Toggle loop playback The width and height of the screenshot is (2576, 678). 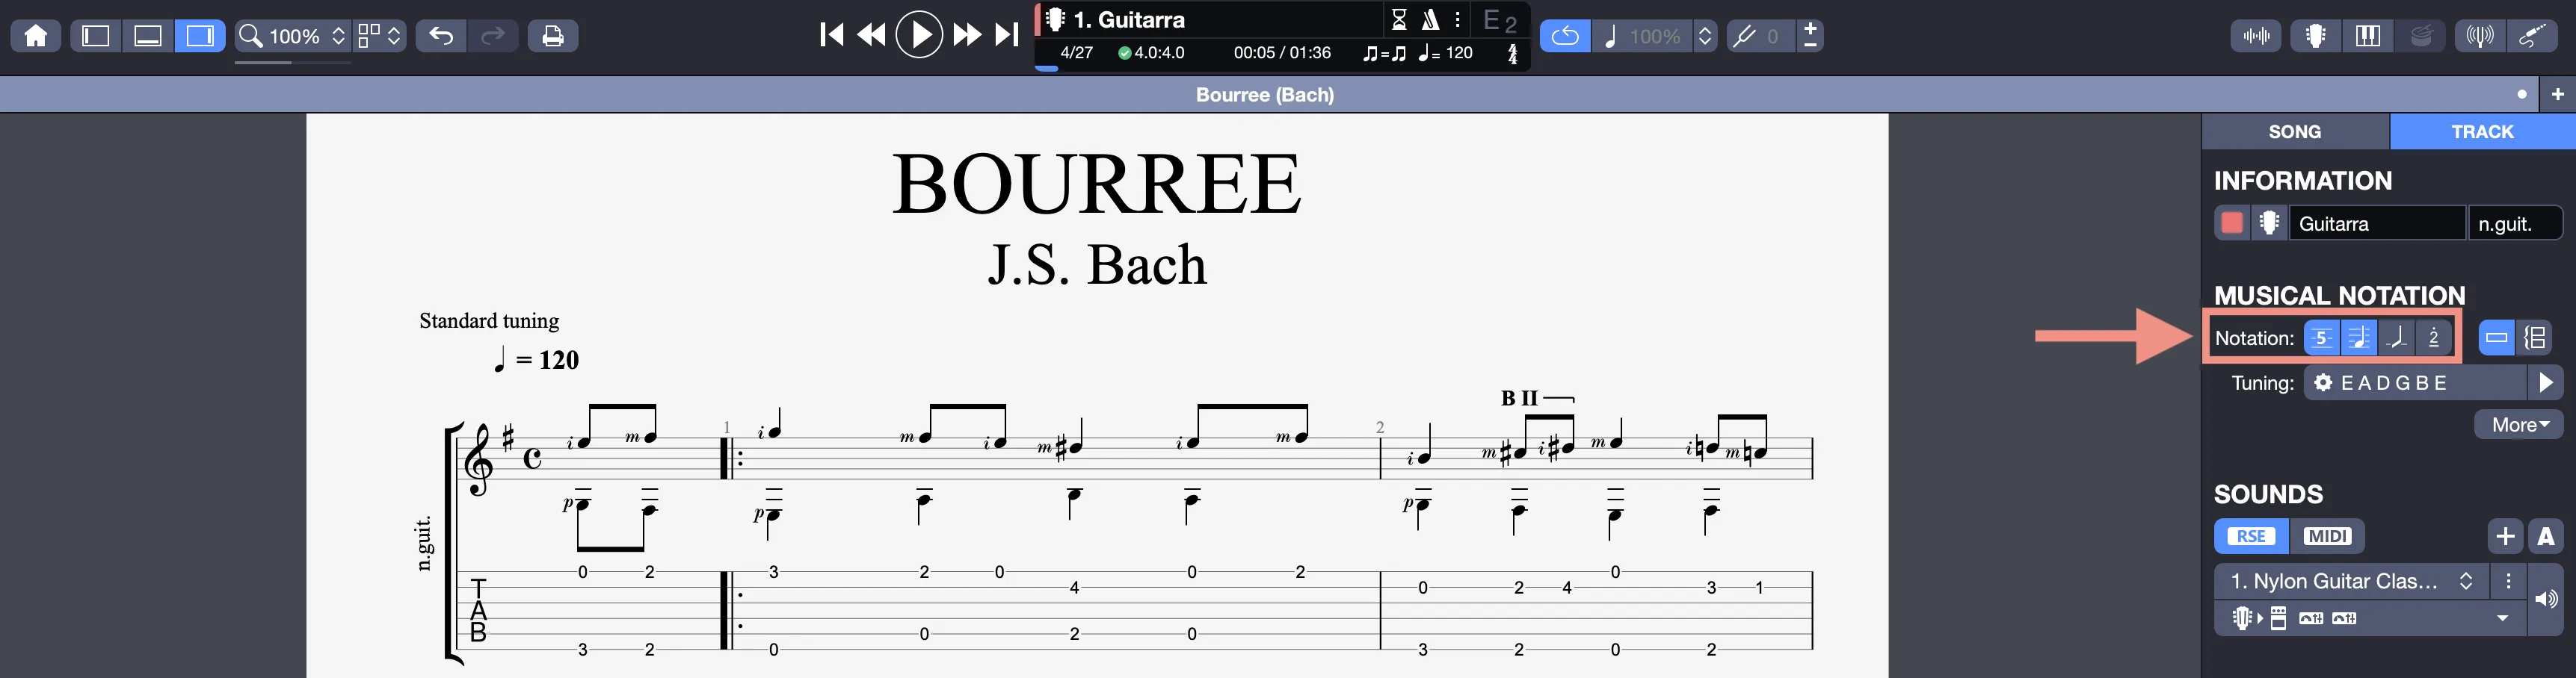coord(1565,36)
